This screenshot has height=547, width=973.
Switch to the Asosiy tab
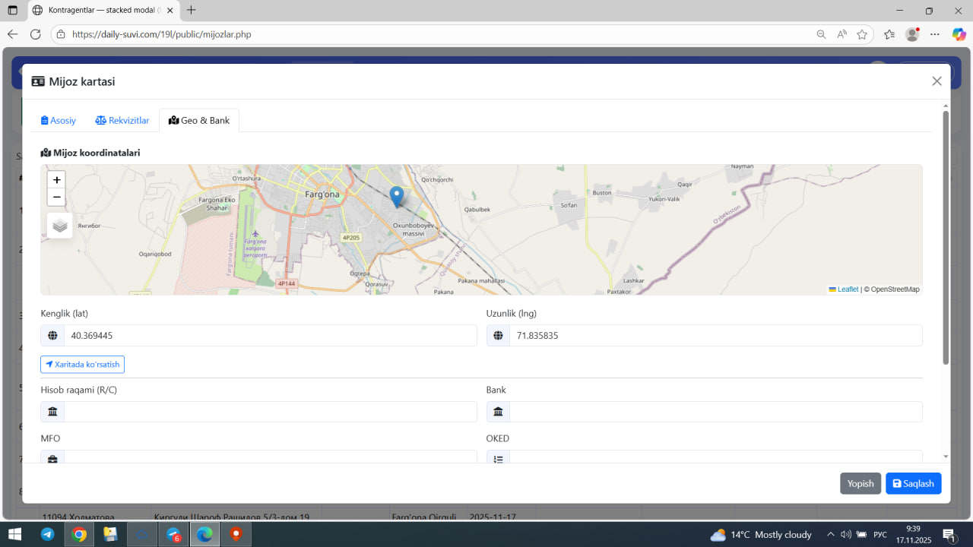[x=59, y=120]
